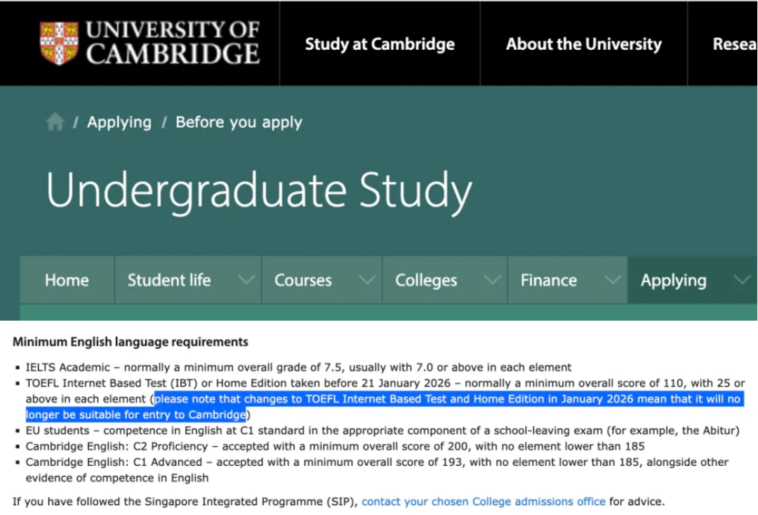Follow the contact your chosen College admissions office link
This screenshot has height=515, width=758.
[483, 502]
